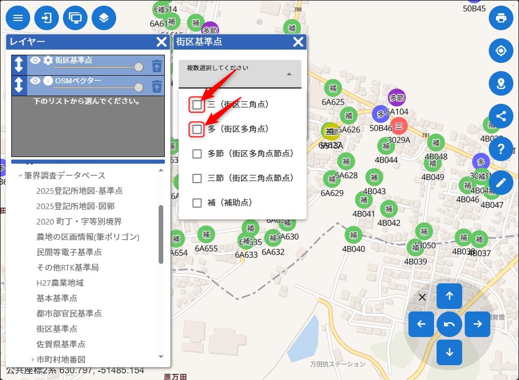Check the 多節（街区多角点節点） checkbox
This screenshot has height=380, width=519.
(197, 153)
